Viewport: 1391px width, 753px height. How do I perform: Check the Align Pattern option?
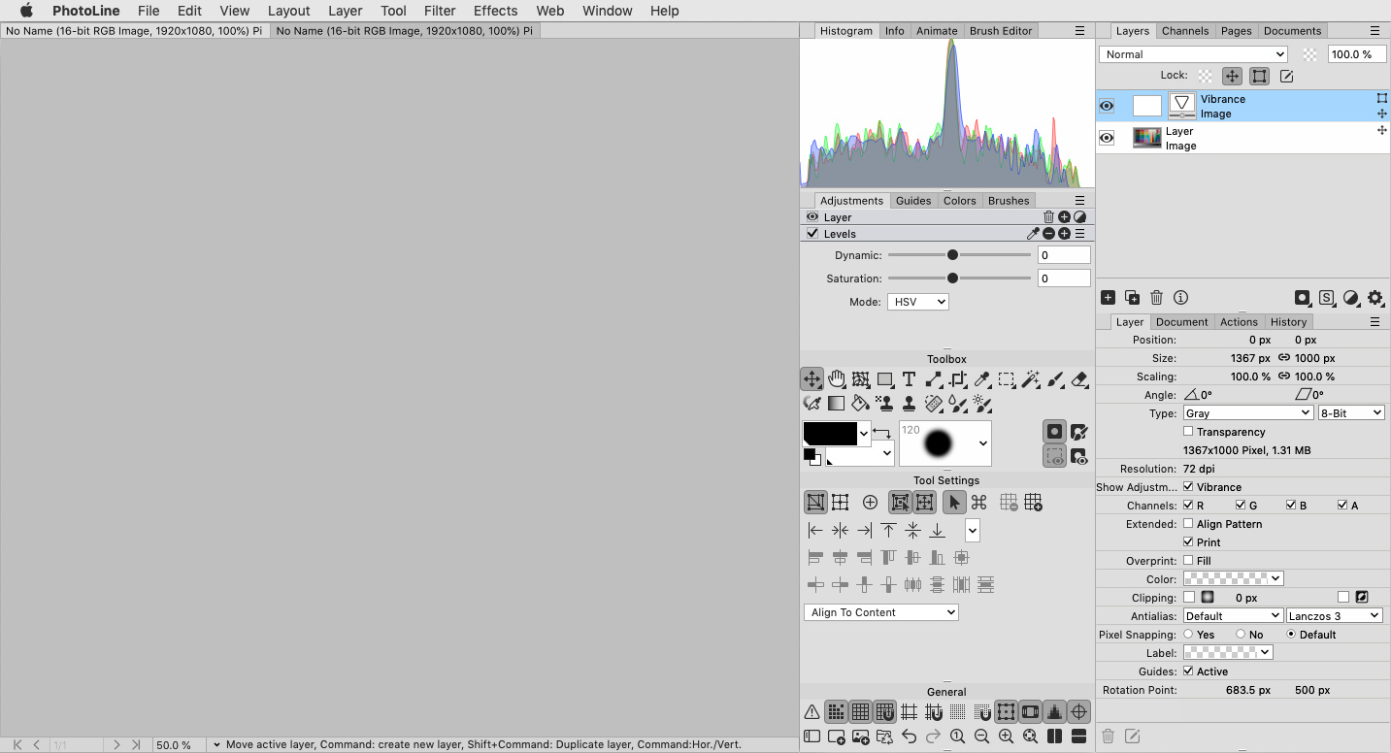[1188, 524]
